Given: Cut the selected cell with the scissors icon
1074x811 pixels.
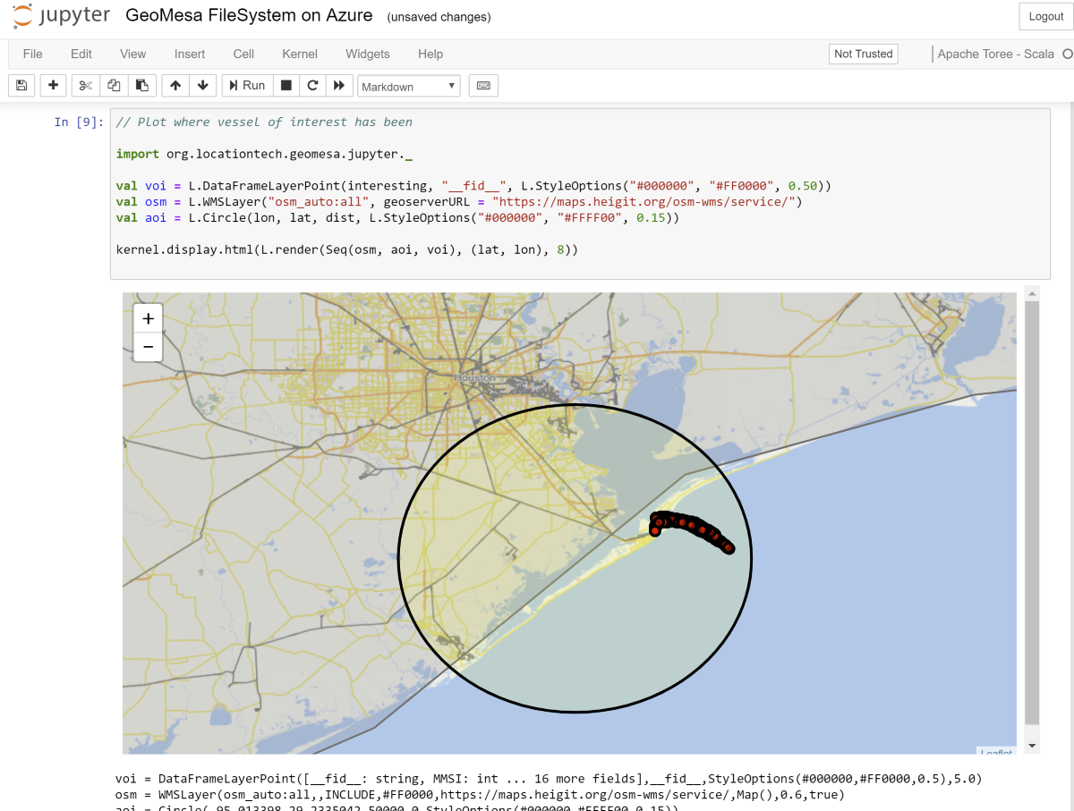Looking at the screenshot, I should coord(85,85).
